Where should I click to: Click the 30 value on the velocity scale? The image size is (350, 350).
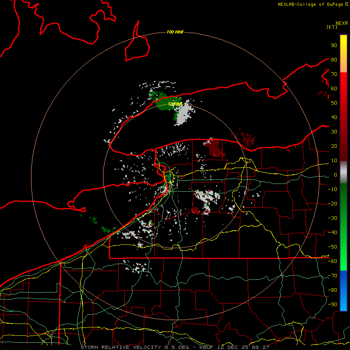[x=334, y=132]
